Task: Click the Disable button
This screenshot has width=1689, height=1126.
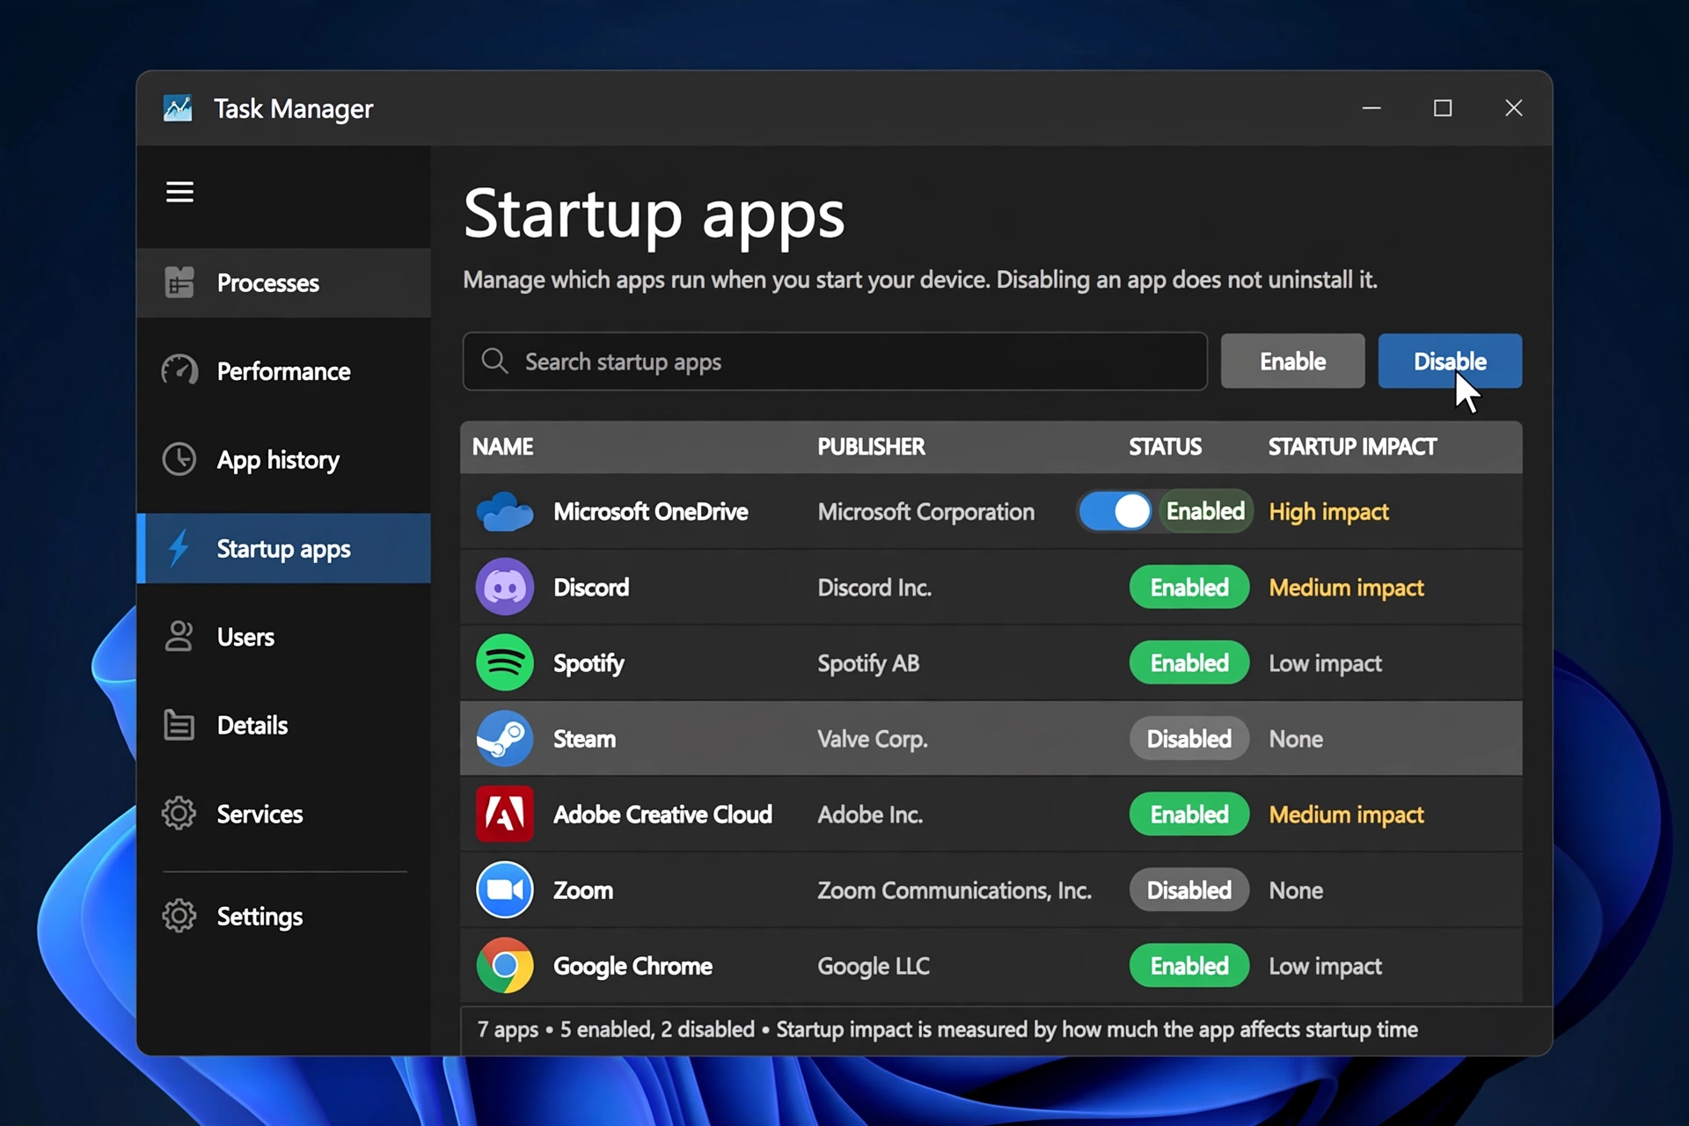Action: (1450, 361)
